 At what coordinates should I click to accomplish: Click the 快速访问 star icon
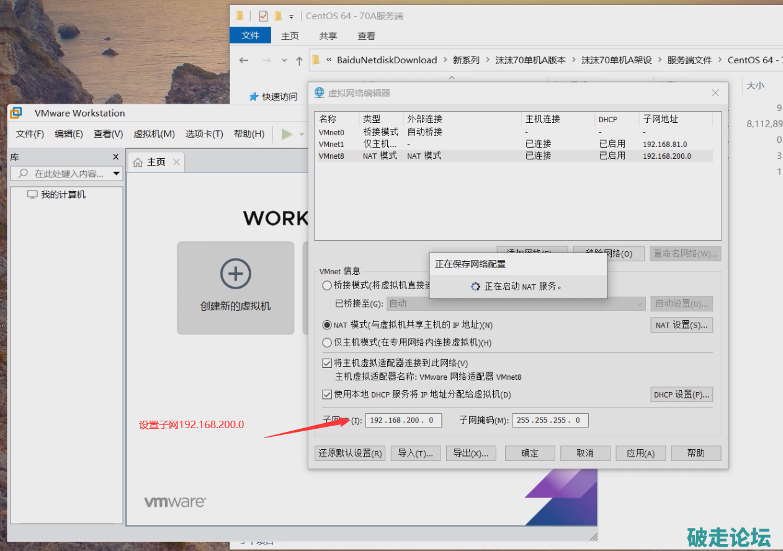(x=253, y=97)
